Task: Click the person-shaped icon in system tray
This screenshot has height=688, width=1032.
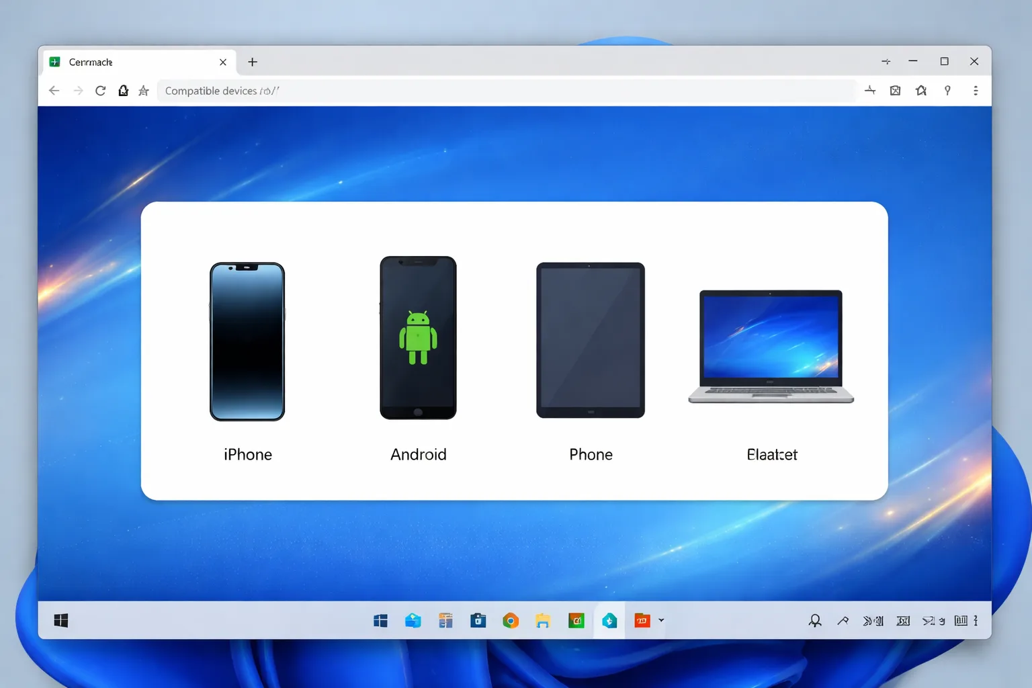Action: (815, 621)
